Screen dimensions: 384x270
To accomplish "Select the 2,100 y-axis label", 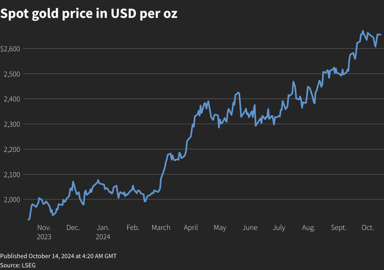I will [12, 174].
